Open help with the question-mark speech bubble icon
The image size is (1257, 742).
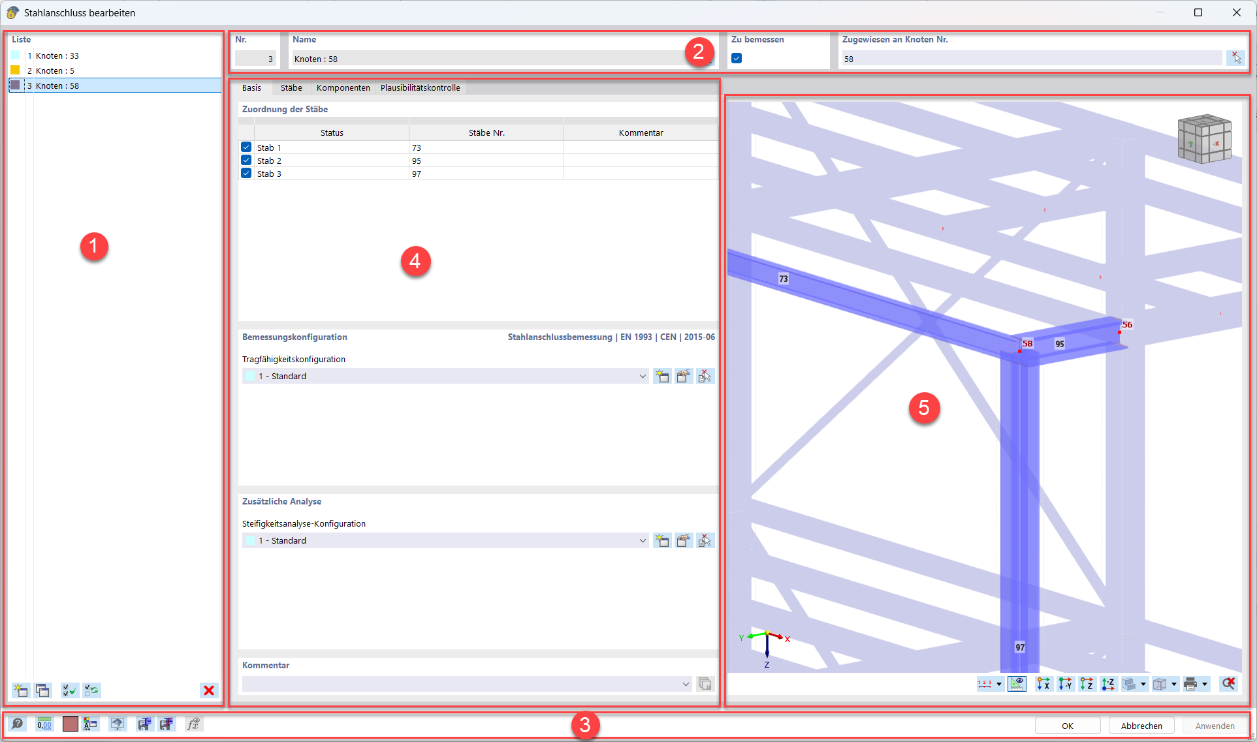pyautogui.click(x=18, y=724)
